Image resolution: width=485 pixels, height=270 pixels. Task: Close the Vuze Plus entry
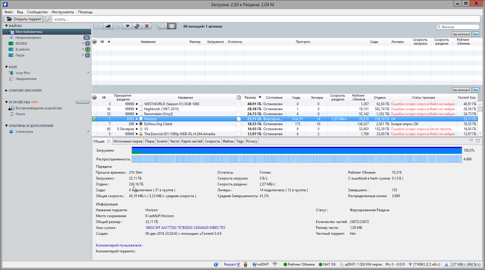pos(88,73)
